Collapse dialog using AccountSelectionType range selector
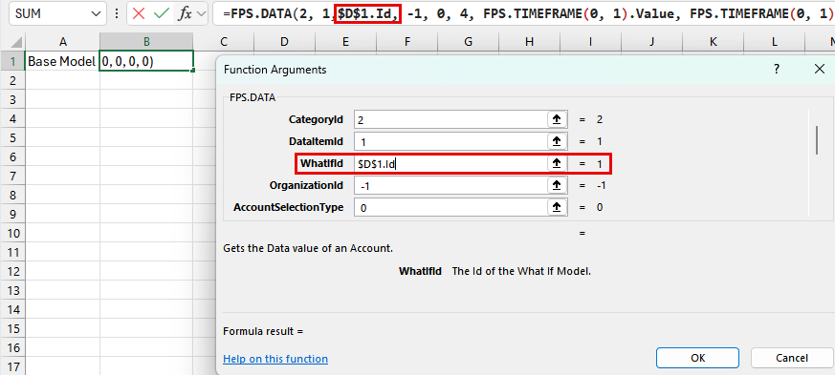This screenshot has width=835, height=375. (x=557, y=207)
